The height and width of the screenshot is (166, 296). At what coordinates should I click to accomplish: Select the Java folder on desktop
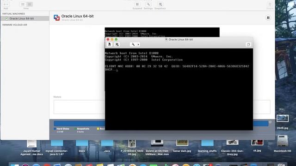pyautogui.click(x=107, y=147)
